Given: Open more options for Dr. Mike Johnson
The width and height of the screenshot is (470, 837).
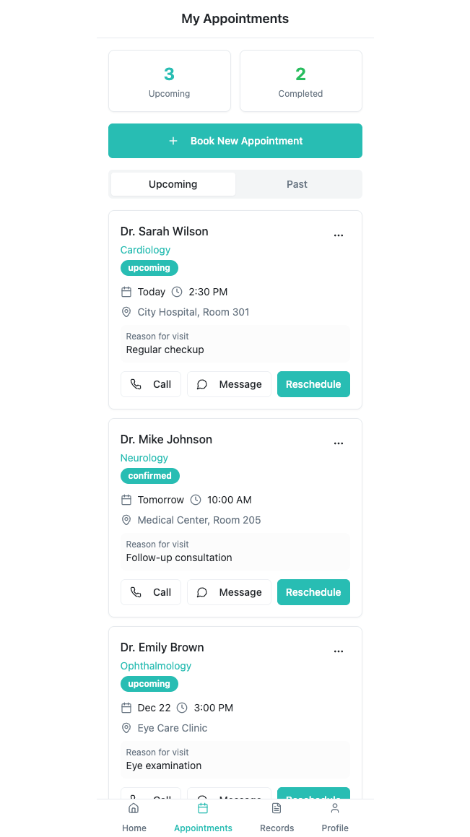Looking at the screenshot, I should coord(338,443).
